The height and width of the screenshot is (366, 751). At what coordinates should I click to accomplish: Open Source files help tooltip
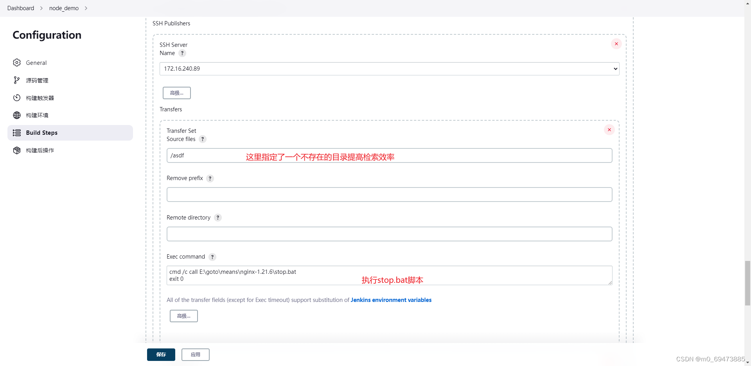pos(203,139)
